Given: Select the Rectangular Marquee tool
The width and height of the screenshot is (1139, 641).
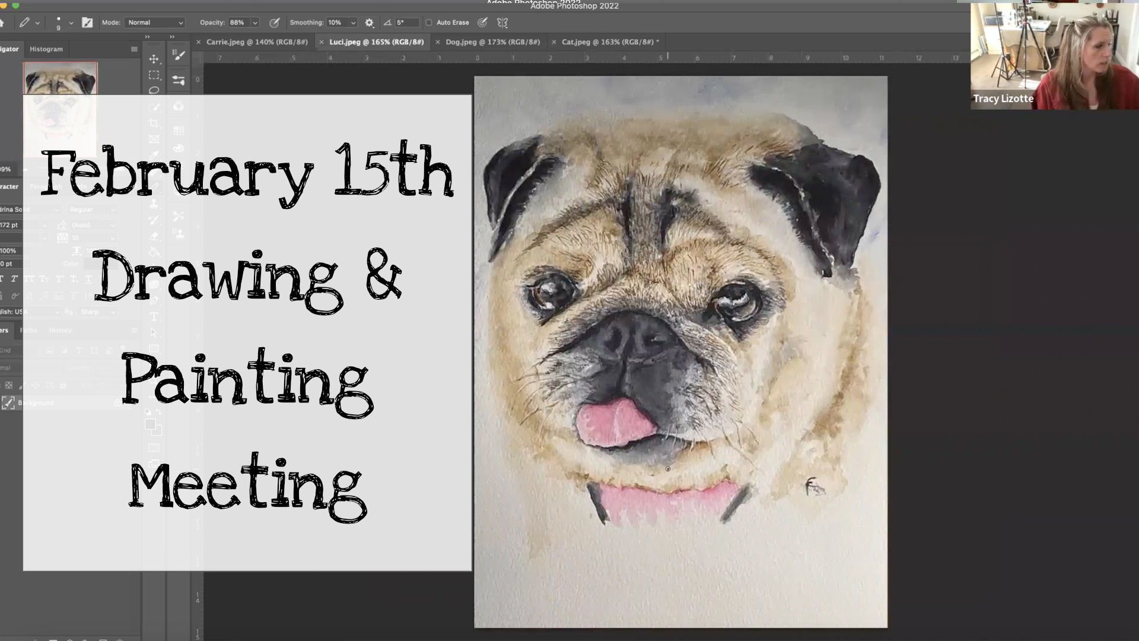Looking at the screenshot, I should 154,75.
